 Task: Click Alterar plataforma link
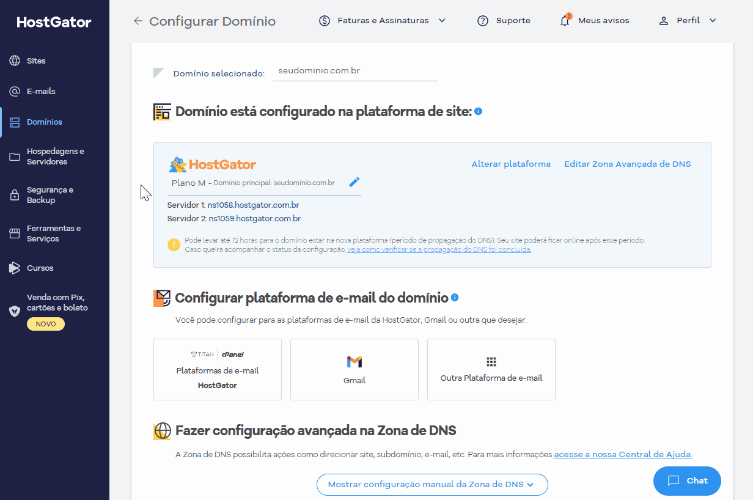tap(511, 164)
